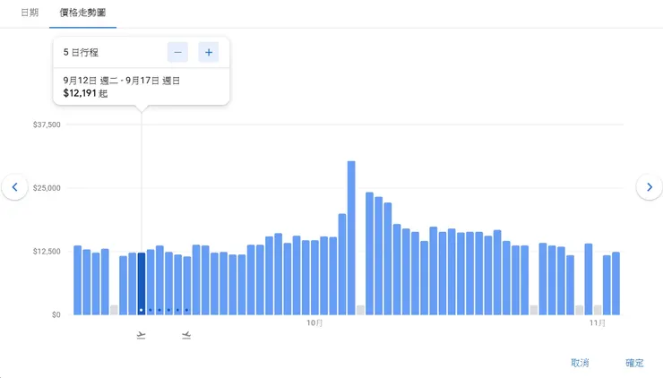Switch to the 日期 tab
The height and width of the screenshot is (378, 663).
coord(30,13)
